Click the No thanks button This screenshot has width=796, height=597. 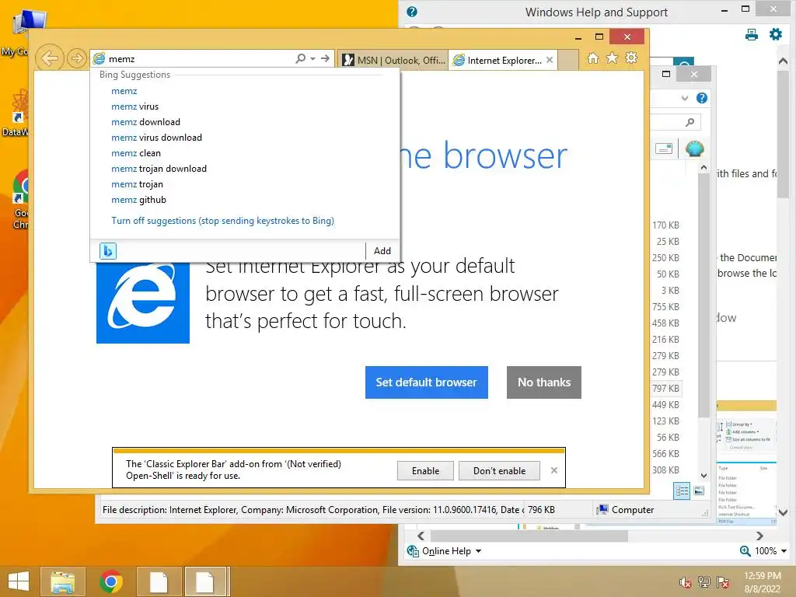click(543, 382)
